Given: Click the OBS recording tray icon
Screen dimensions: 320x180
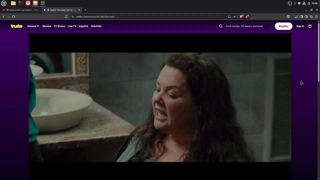Looking at the screenshot, I should 290,3.
